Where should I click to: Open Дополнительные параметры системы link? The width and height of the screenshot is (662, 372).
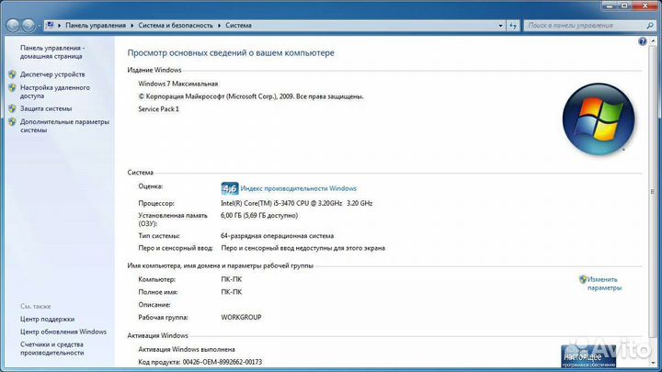click(x=64, y=126)
